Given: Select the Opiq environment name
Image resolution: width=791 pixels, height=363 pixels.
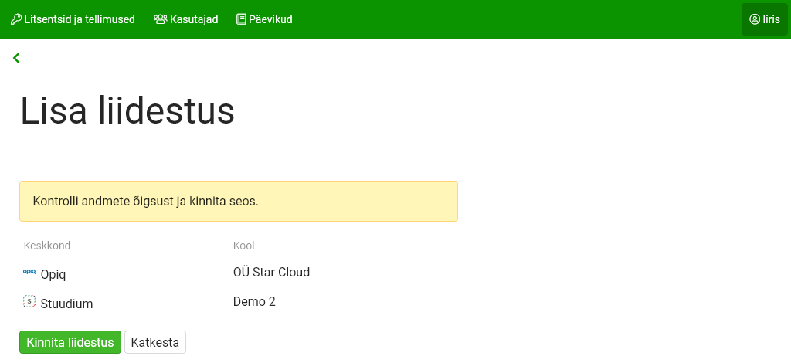Looking at the screenshot, I should pyautogui.click(x=55, y=274).
